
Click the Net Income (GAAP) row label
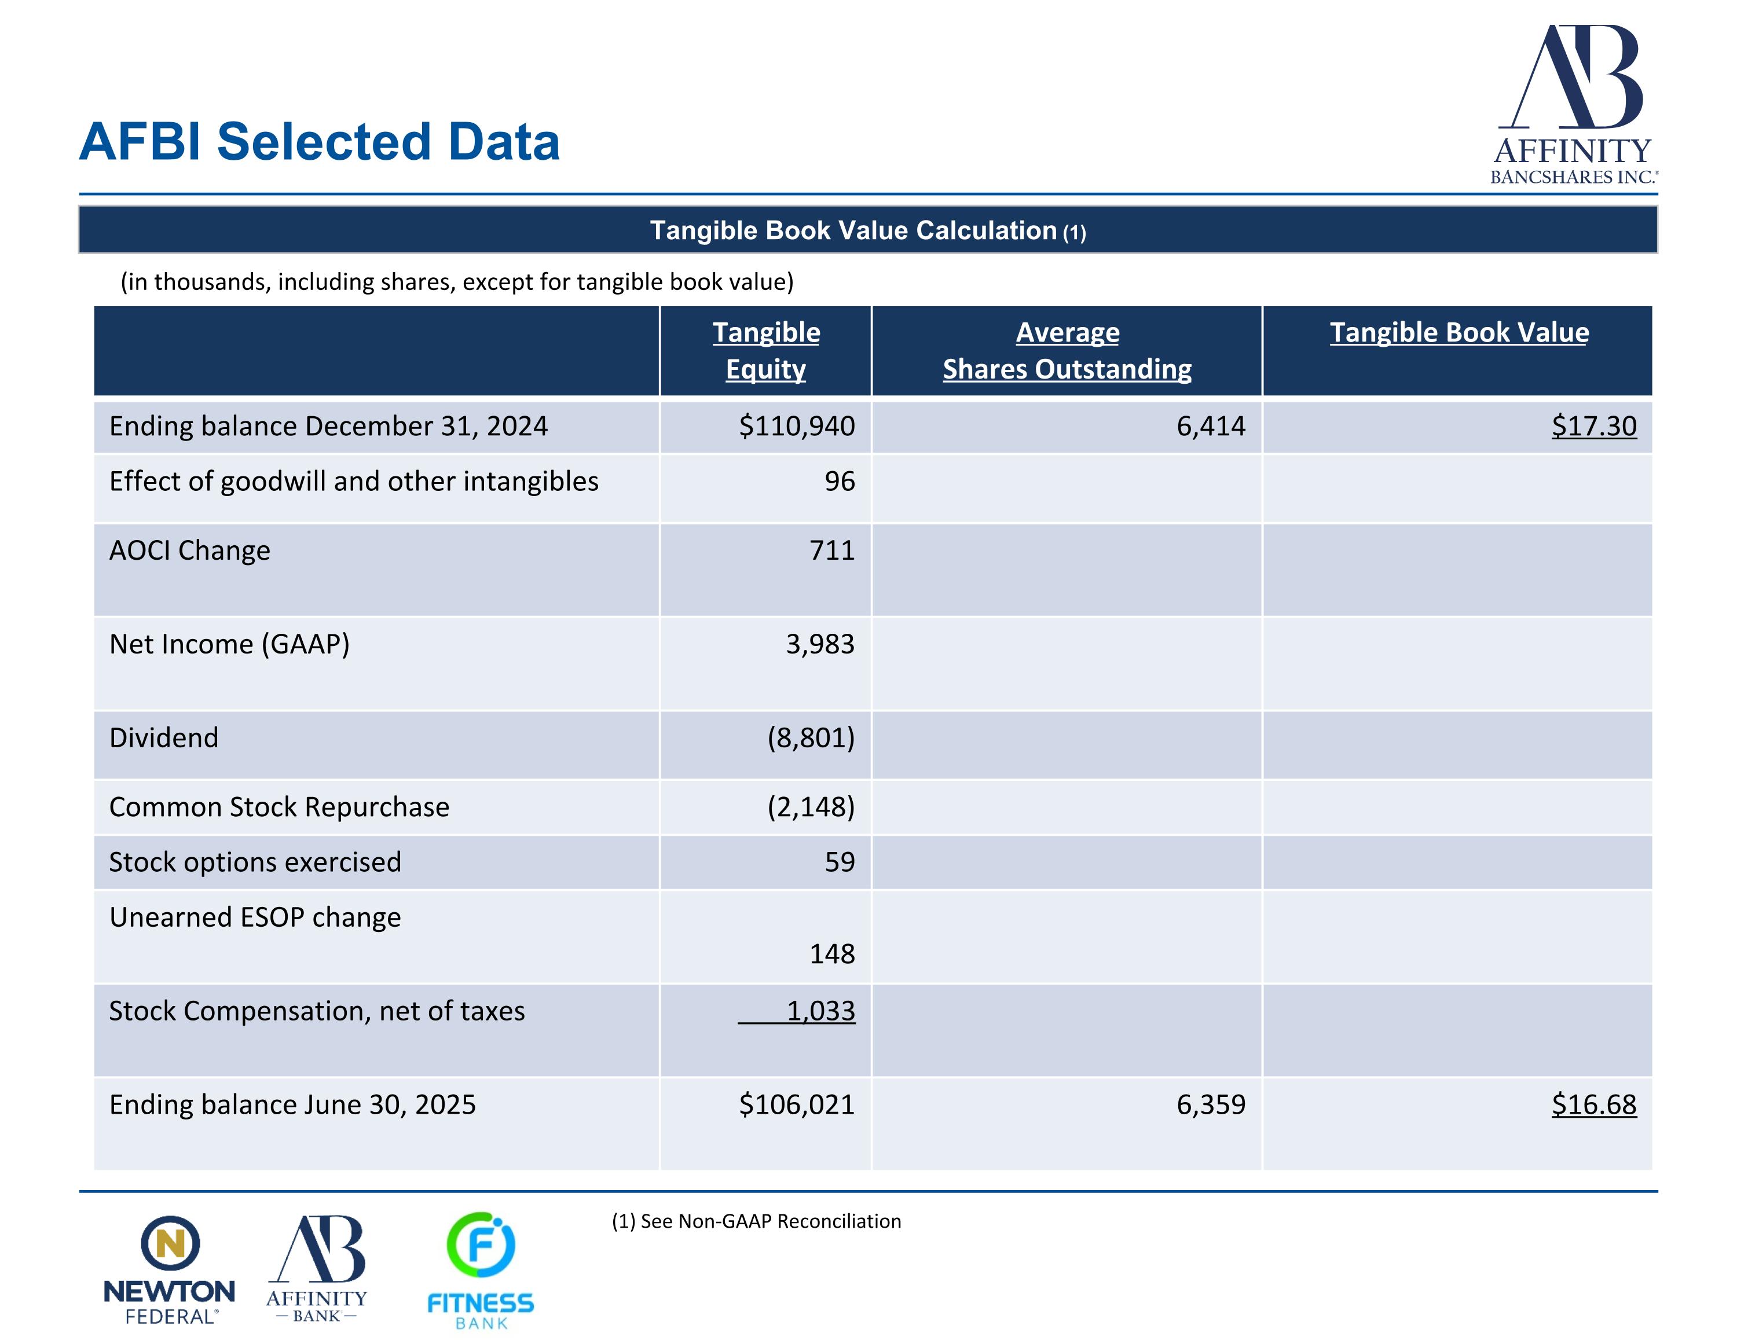coord(229,644)
